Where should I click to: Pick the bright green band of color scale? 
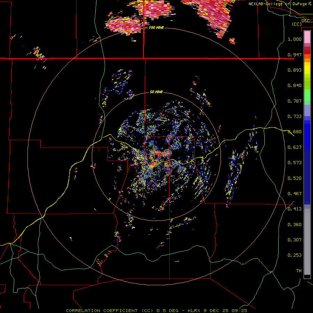[307, 95]
